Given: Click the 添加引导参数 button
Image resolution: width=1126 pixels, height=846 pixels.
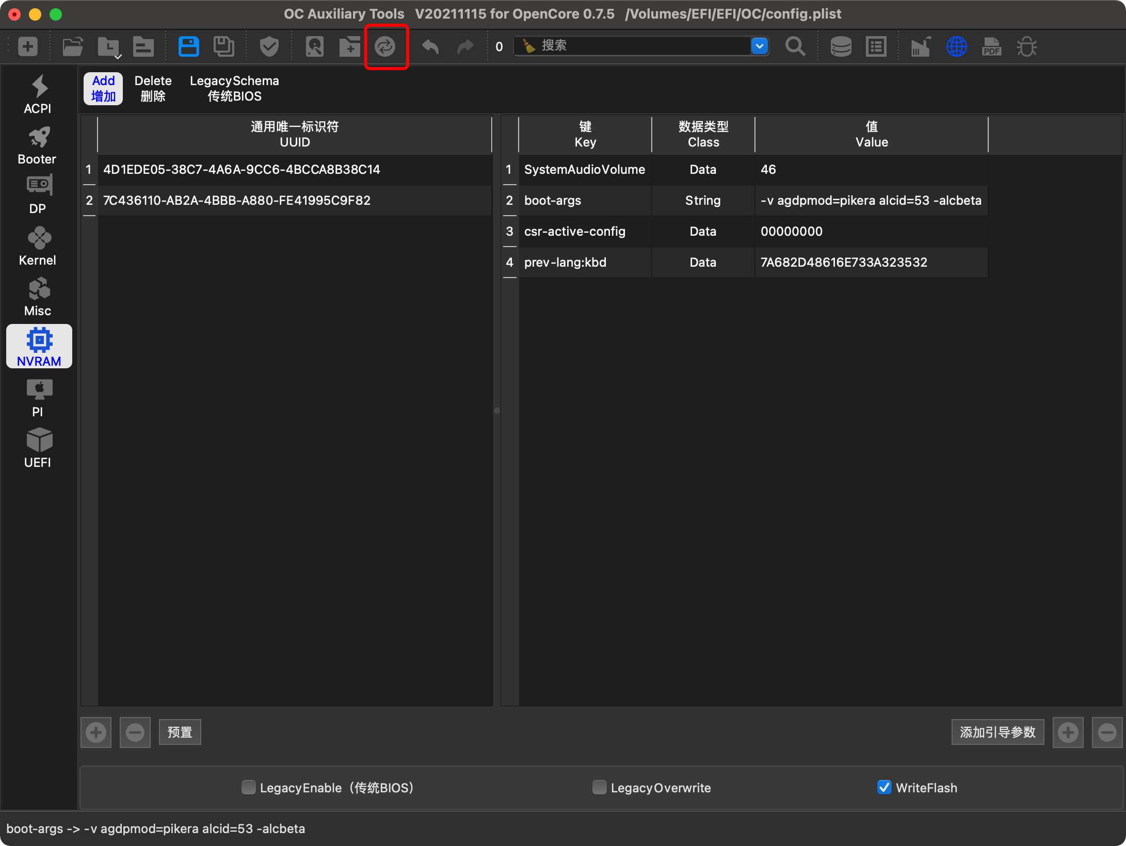Looking at the screenshot, I should [997, 732].
